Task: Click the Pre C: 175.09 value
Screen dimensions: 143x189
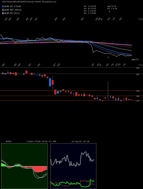Action: [90, 13]
